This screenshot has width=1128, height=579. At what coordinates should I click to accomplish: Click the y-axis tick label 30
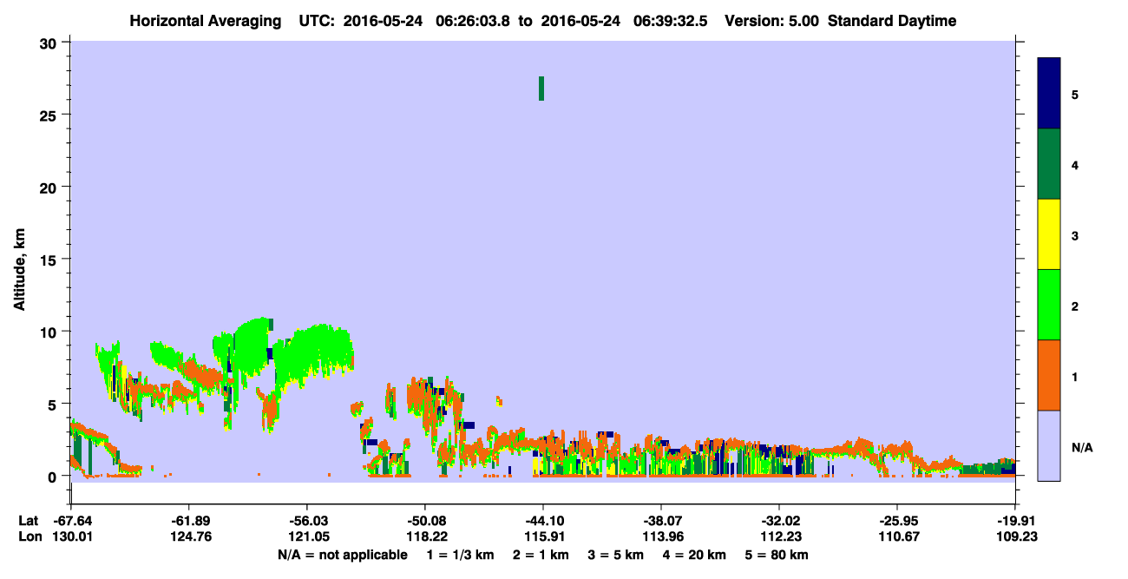(x=49, y=43)
